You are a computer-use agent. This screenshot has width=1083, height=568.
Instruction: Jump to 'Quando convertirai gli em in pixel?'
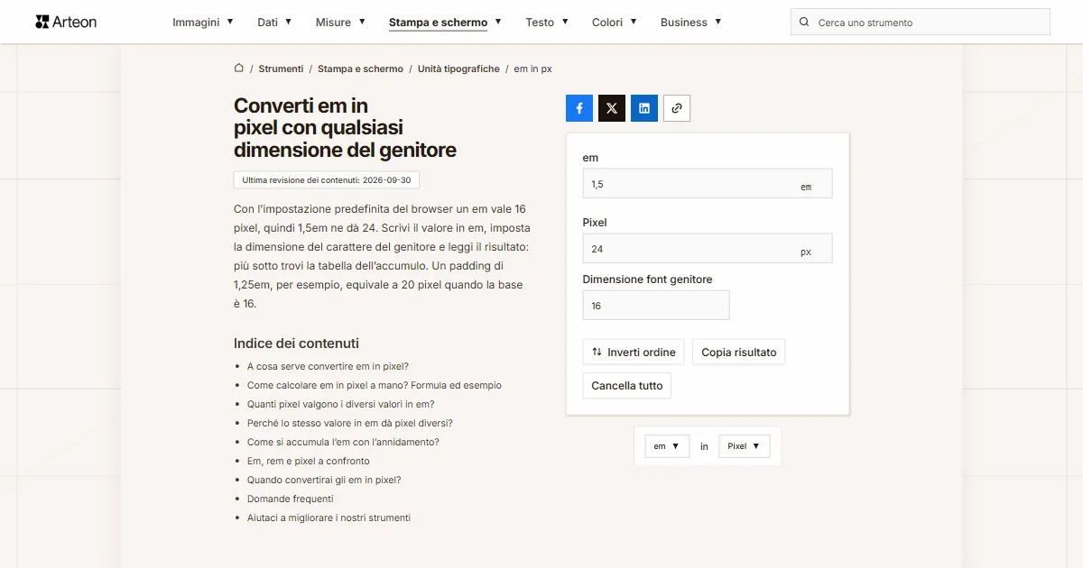[x=324, y=480]
